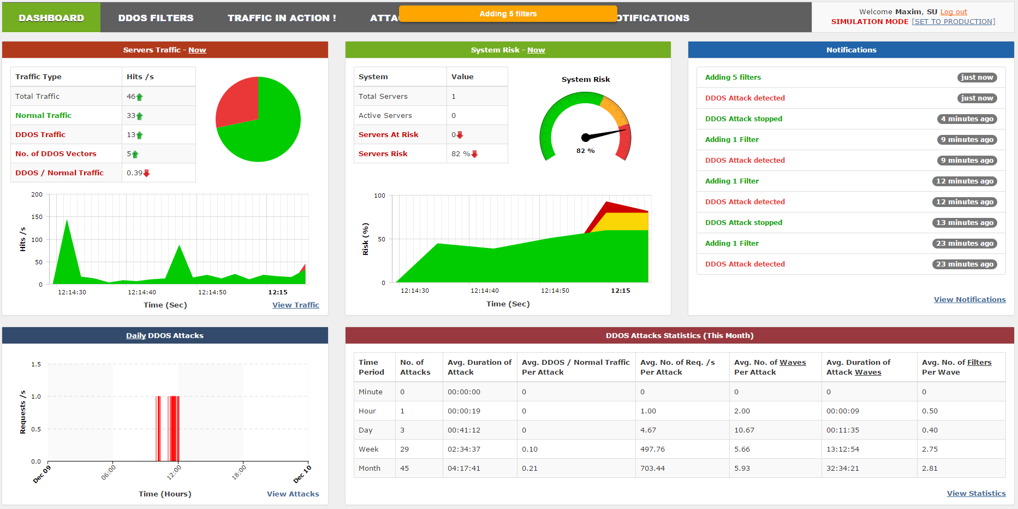1018x509 pixels.
Task: Open the Dashboard tab
Action: pyautogui.click(x=51, y=18)
